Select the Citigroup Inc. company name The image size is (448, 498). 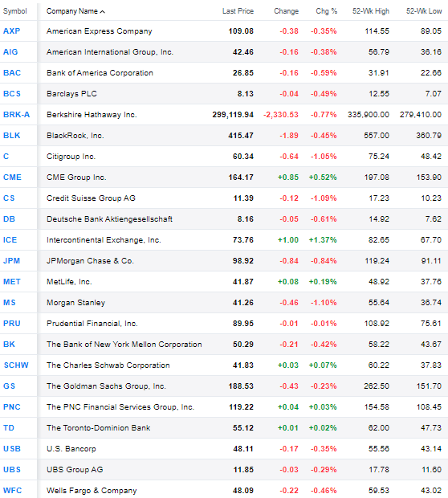click(x=71, y=157)
